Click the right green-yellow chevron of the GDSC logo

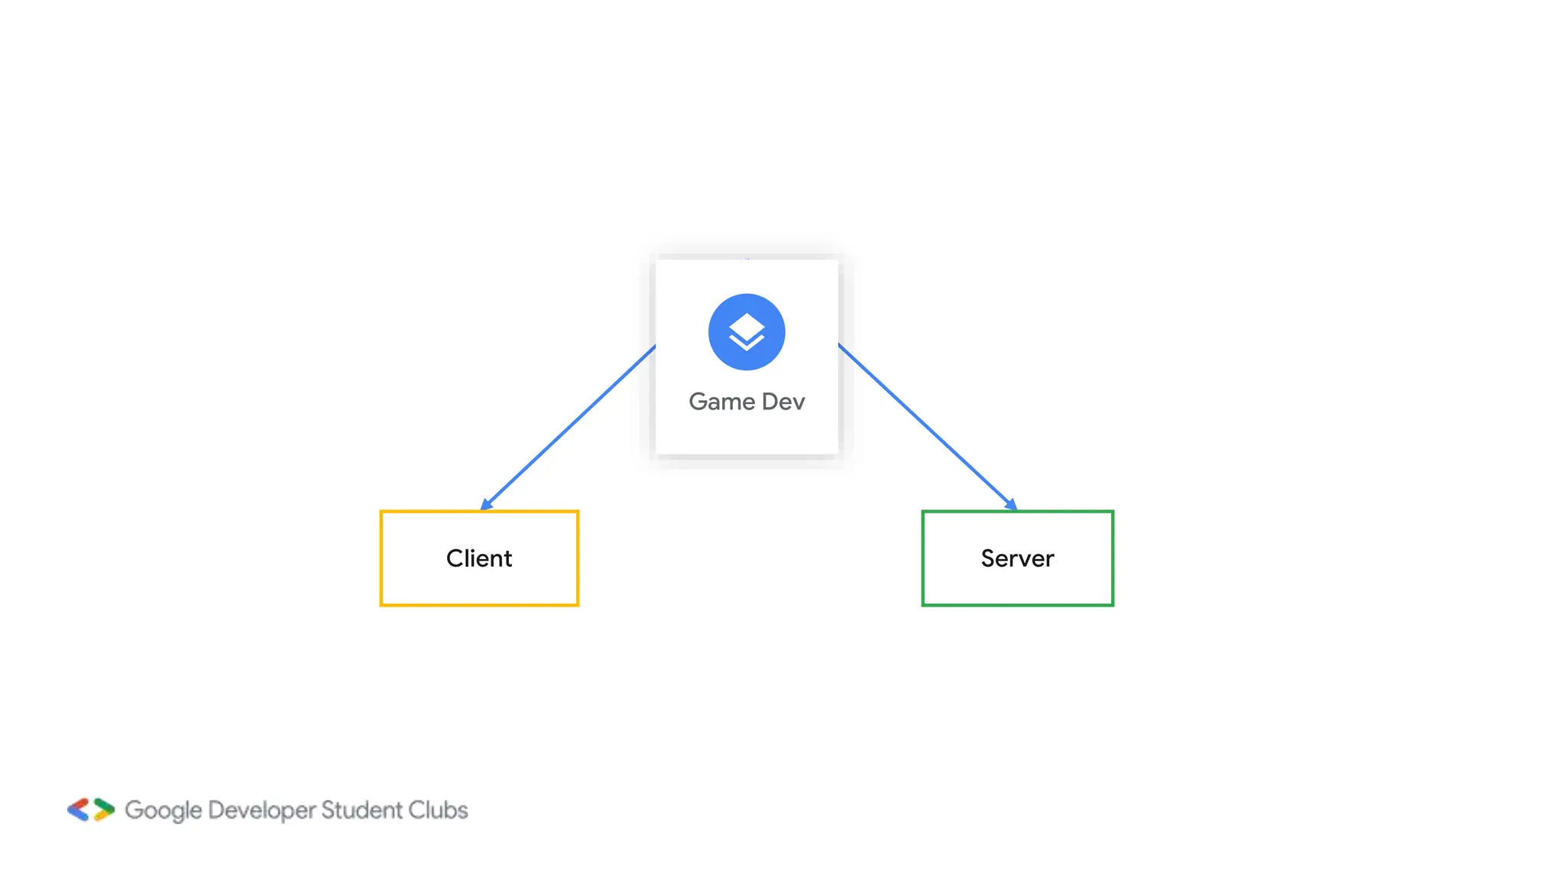(x=104, y=810)
